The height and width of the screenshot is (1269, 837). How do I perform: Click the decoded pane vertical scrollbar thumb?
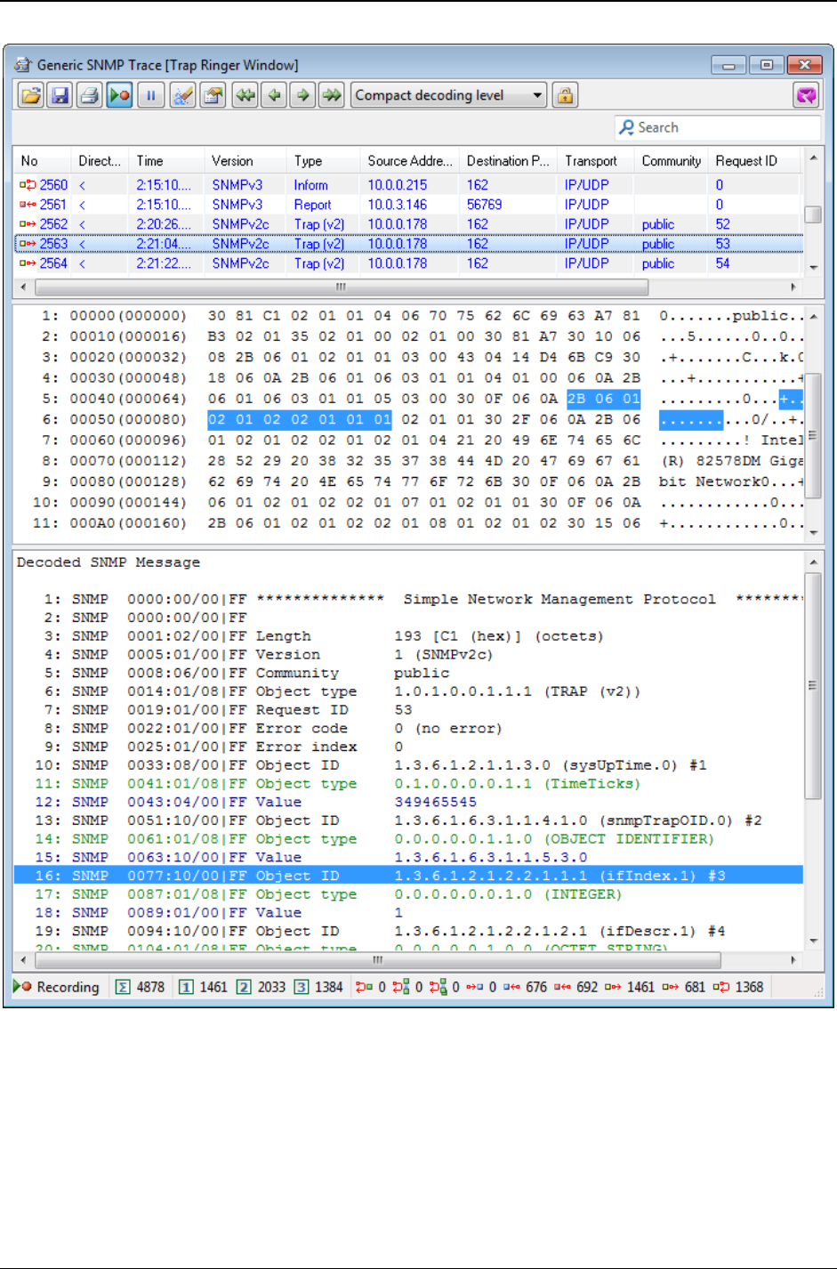(813, 686)
